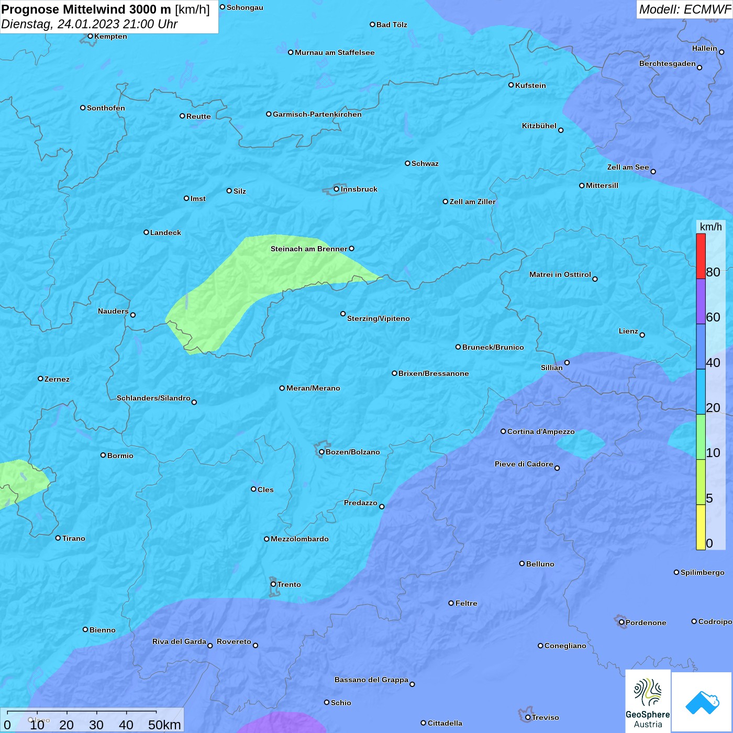Click the 'Pieve di Cadore' label
Image resolution: width=733 pixels, height=733 pixels.
(x=524, y=464)
